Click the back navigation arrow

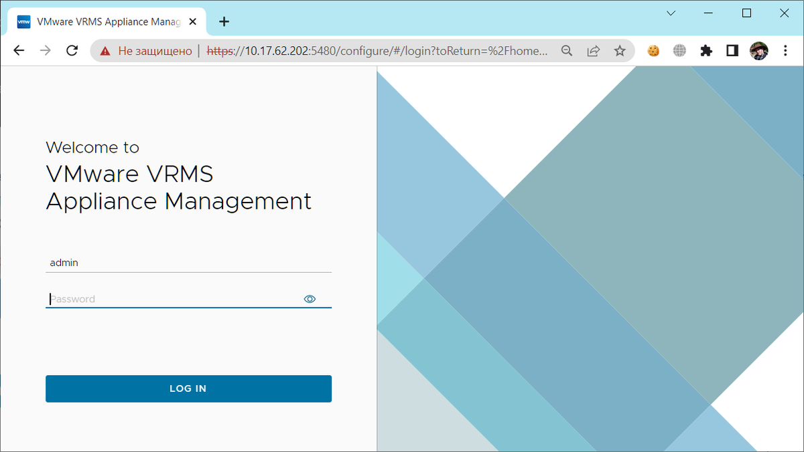coord(18,50)
